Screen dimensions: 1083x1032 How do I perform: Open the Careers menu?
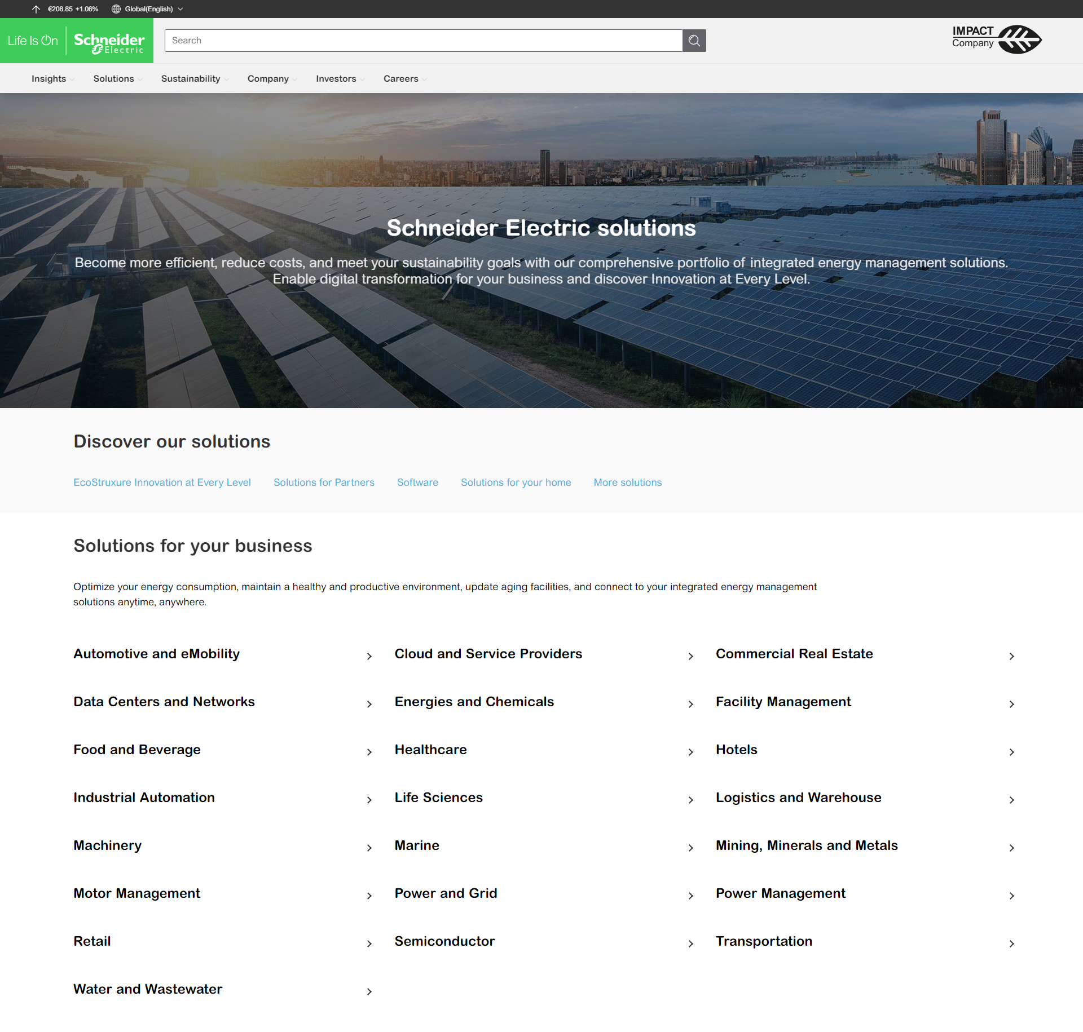point(401,78)
